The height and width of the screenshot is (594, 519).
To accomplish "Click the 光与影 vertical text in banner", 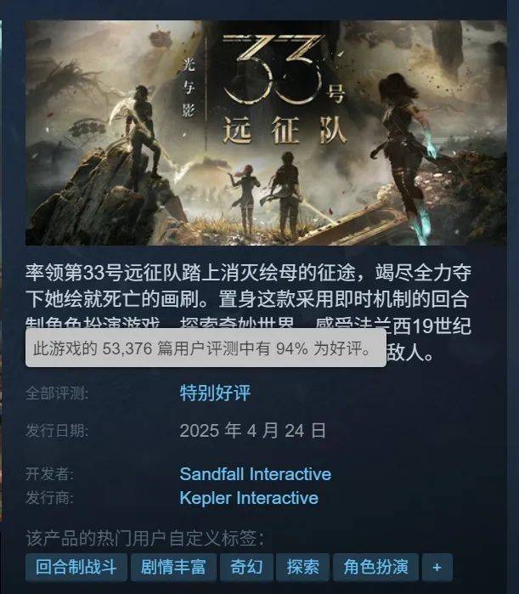I will [x=188, y=88].
